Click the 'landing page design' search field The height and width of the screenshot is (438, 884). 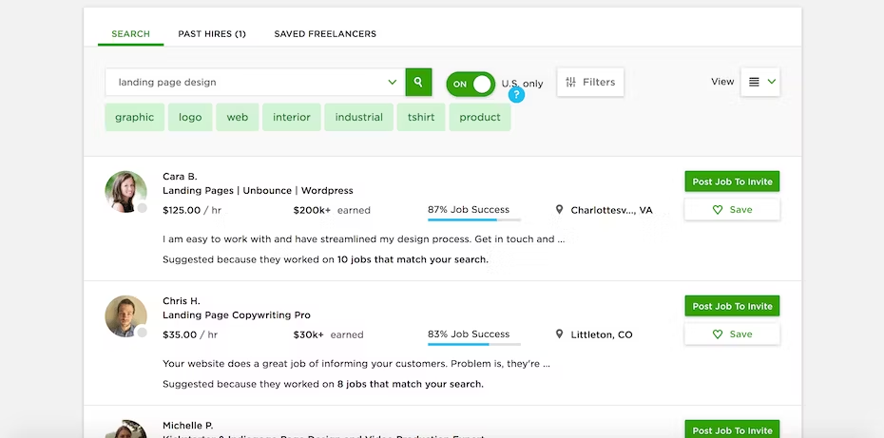[x=255, y=83]
